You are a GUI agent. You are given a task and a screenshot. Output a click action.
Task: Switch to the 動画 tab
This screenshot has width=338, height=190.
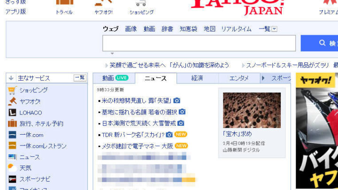[114, 78]
